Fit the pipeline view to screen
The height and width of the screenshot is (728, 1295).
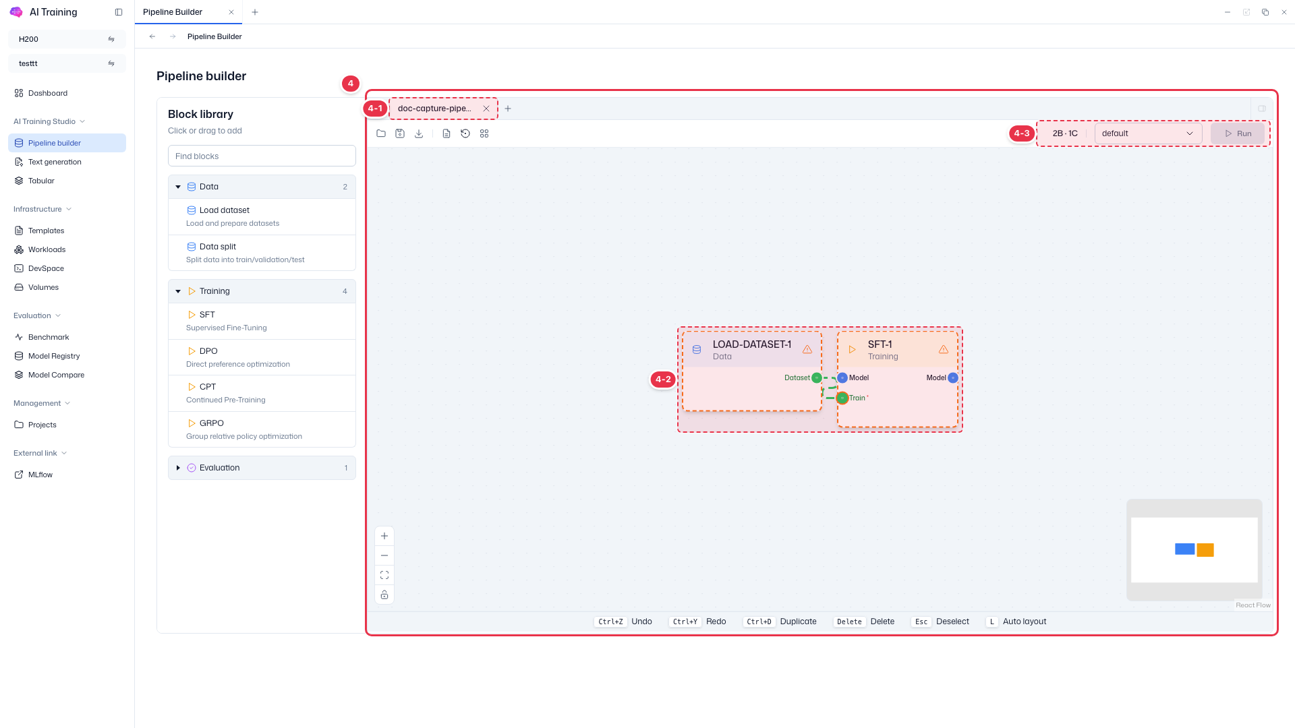384,575
